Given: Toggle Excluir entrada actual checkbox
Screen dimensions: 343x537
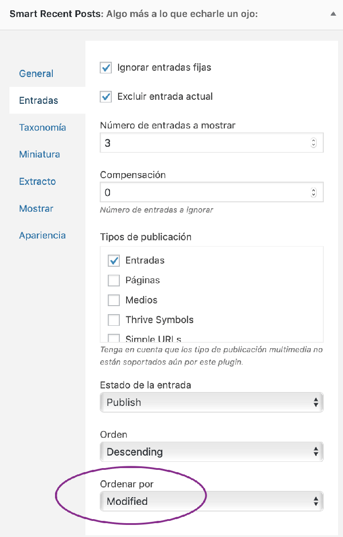Looking at the screenshot, I should [x=106, y=97].
